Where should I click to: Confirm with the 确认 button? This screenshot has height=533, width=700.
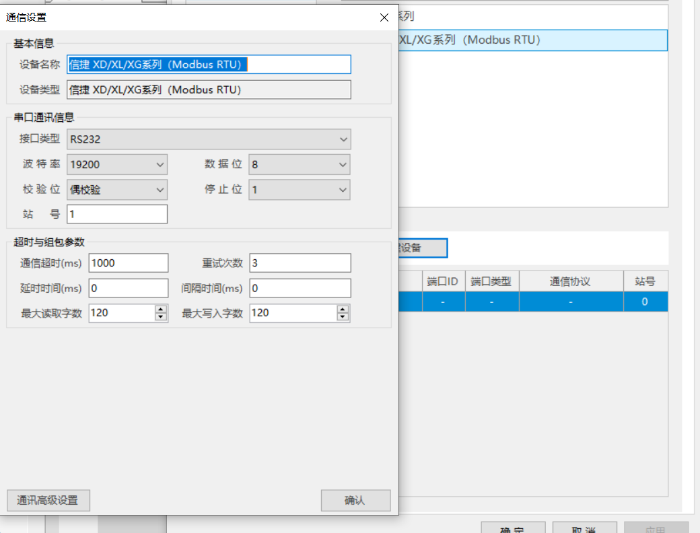point(355,501)
